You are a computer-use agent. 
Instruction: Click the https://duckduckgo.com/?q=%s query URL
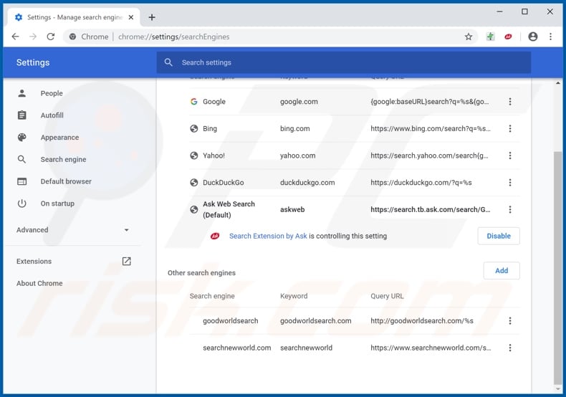coord(421,183)
